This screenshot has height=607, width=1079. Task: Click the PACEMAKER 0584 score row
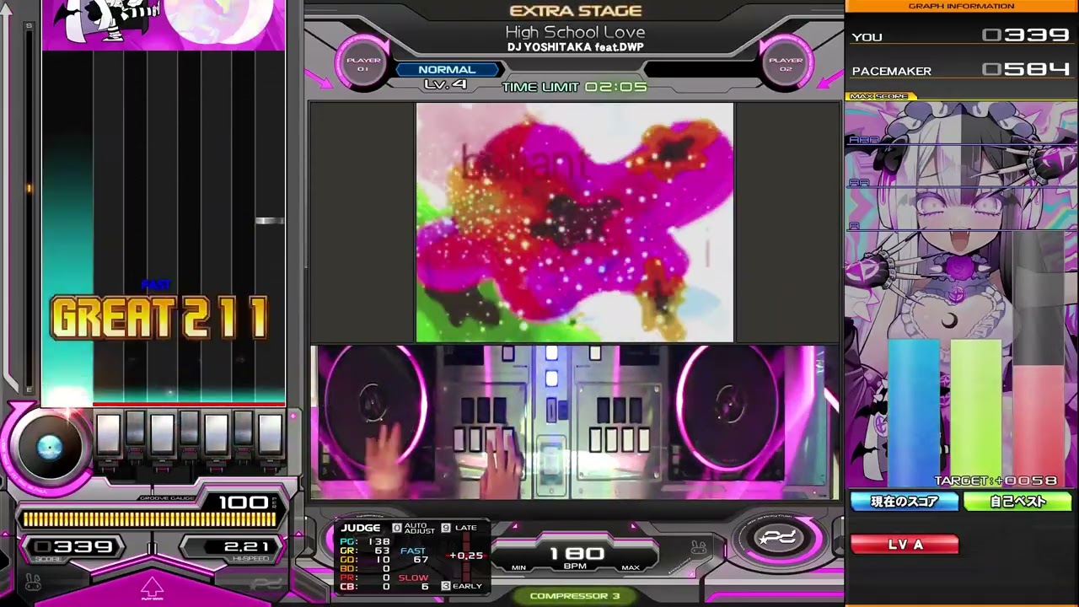click(x=961, y=70)
